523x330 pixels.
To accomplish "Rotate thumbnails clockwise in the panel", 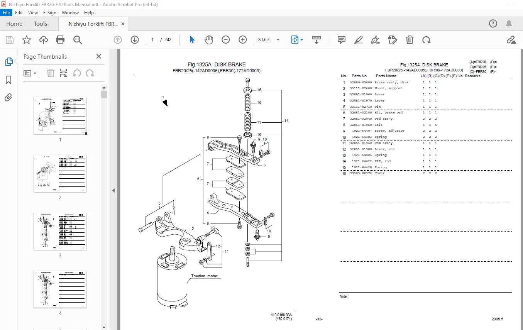I will click(x=90, y=73).
